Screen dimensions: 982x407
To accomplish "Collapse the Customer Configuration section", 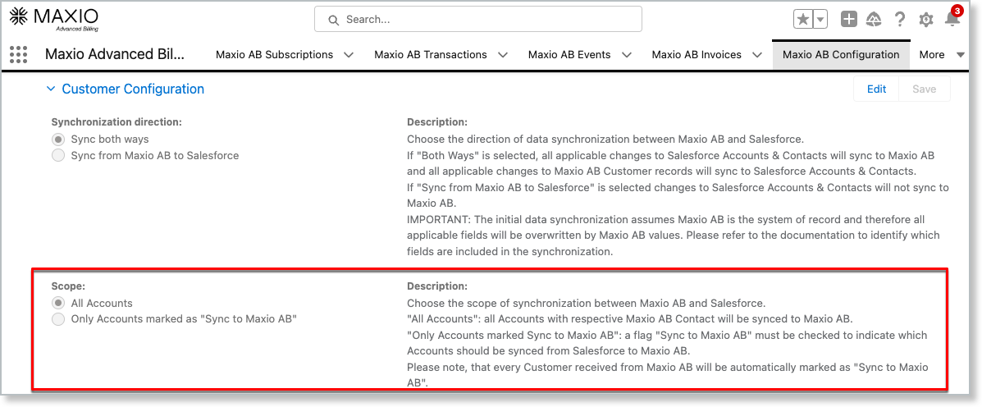I will point(51,89).
